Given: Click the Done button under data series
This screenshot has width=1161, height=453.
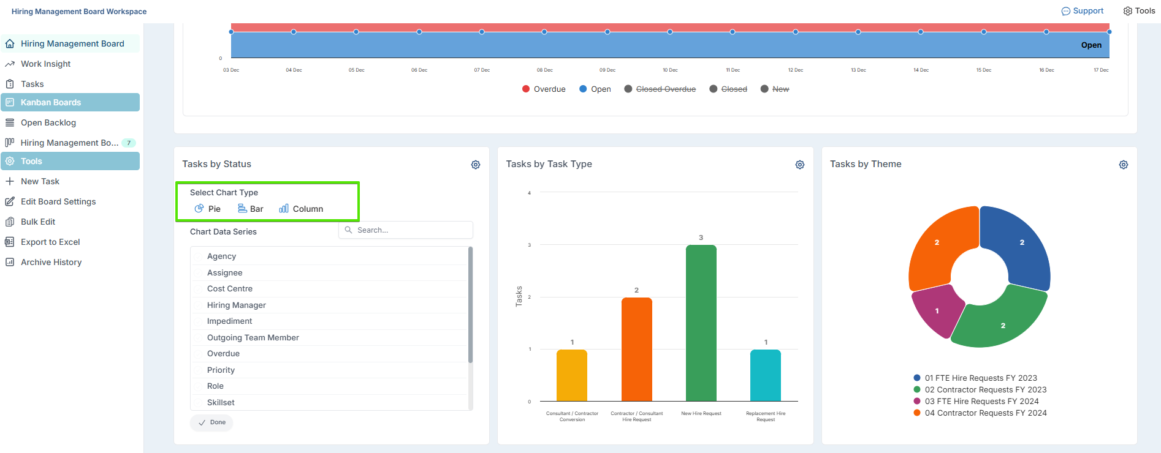Looking at the screenshot, I should click(x=211, y=422).
